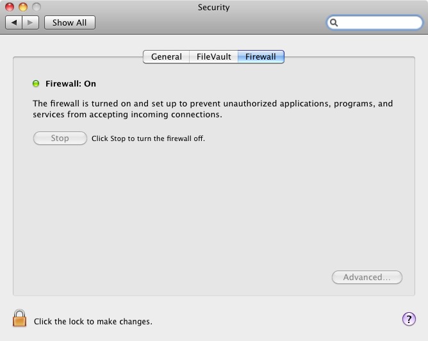Switch to the General tab
Viewport: 428px width, 341px height.
point(166,57)
